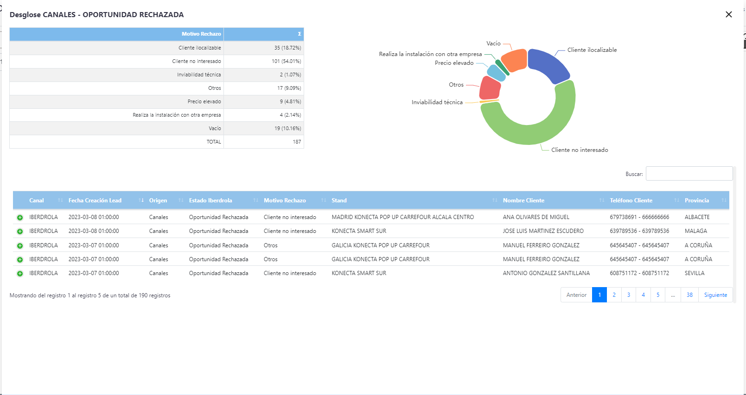Expand the JOSE LUIS MARTINEZ ESCUDERO row
Screen dimensions: 746x395
[20, 232]
